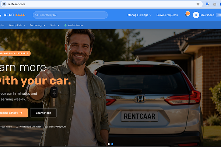Expand the Seats filter
This screenshot has width=221, height=147.
click(x=55, y=25)
